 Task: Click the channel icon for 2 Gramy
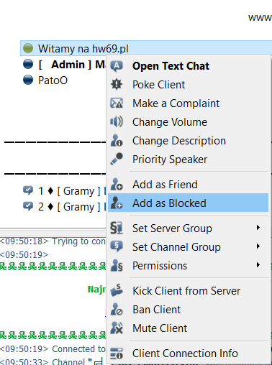pyautogui.click(x=28, y=206)
